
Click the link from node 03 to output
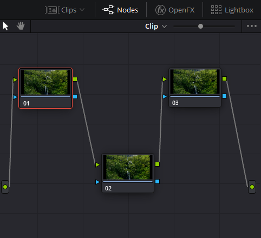pos(237,133)
